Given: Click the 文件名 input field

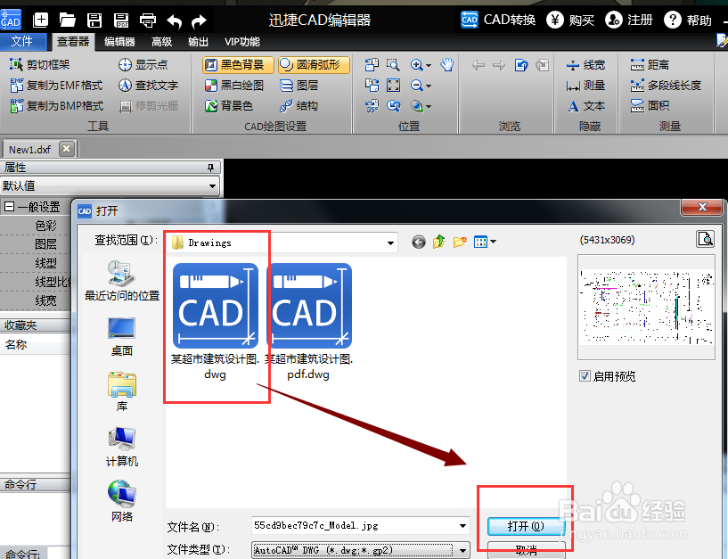Looking at the screenshot, I should coord(360,525).
